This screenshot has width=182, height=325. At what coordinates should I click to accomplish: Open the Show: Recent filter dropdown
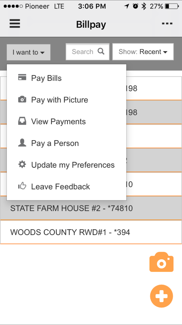tap(143, 52)
